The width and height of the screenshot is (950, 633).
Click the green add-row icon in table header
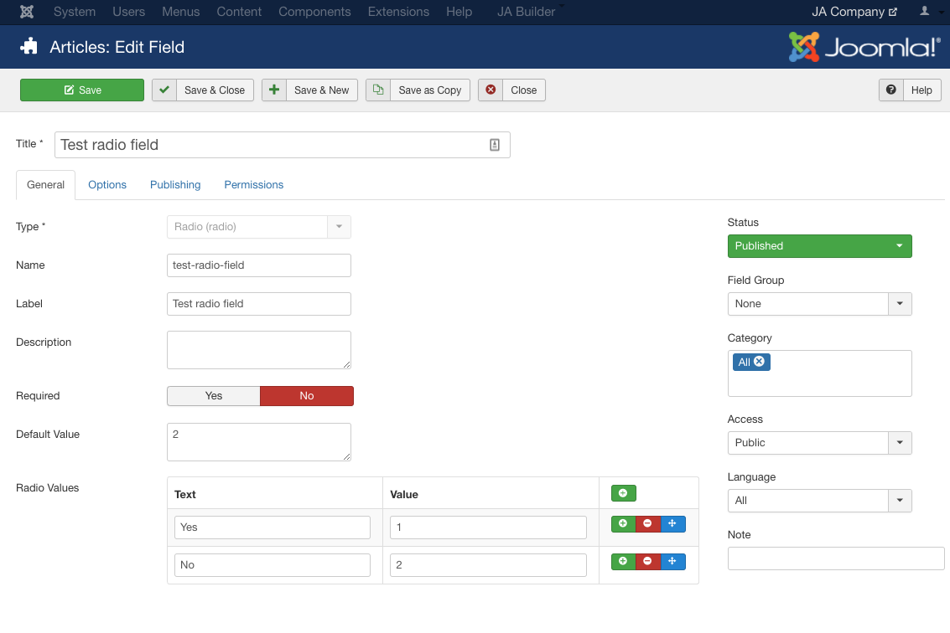click(623, 493)
